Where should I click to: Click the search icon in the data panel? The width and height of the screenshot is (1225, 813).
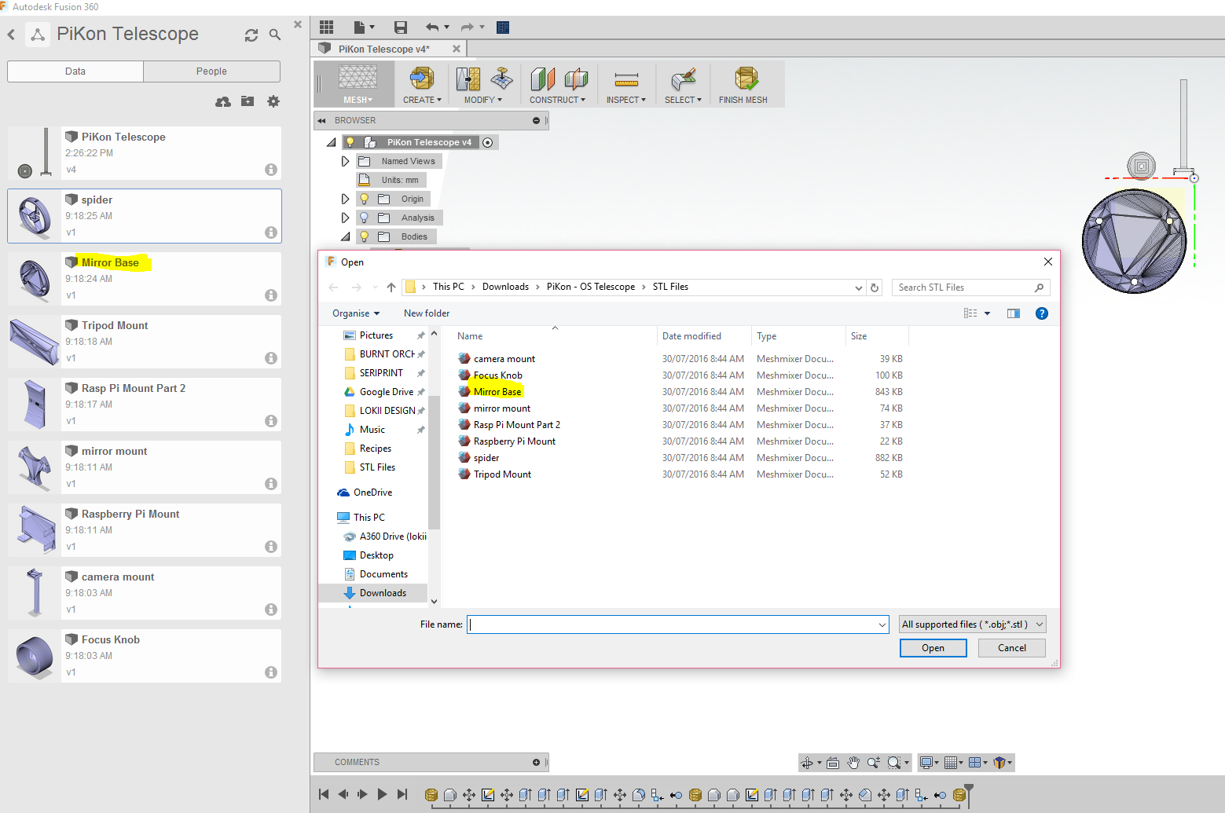274,35
